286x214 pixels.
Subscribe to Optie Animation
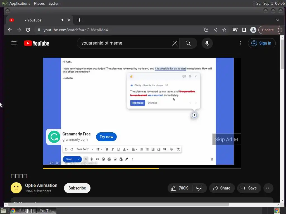77,188
